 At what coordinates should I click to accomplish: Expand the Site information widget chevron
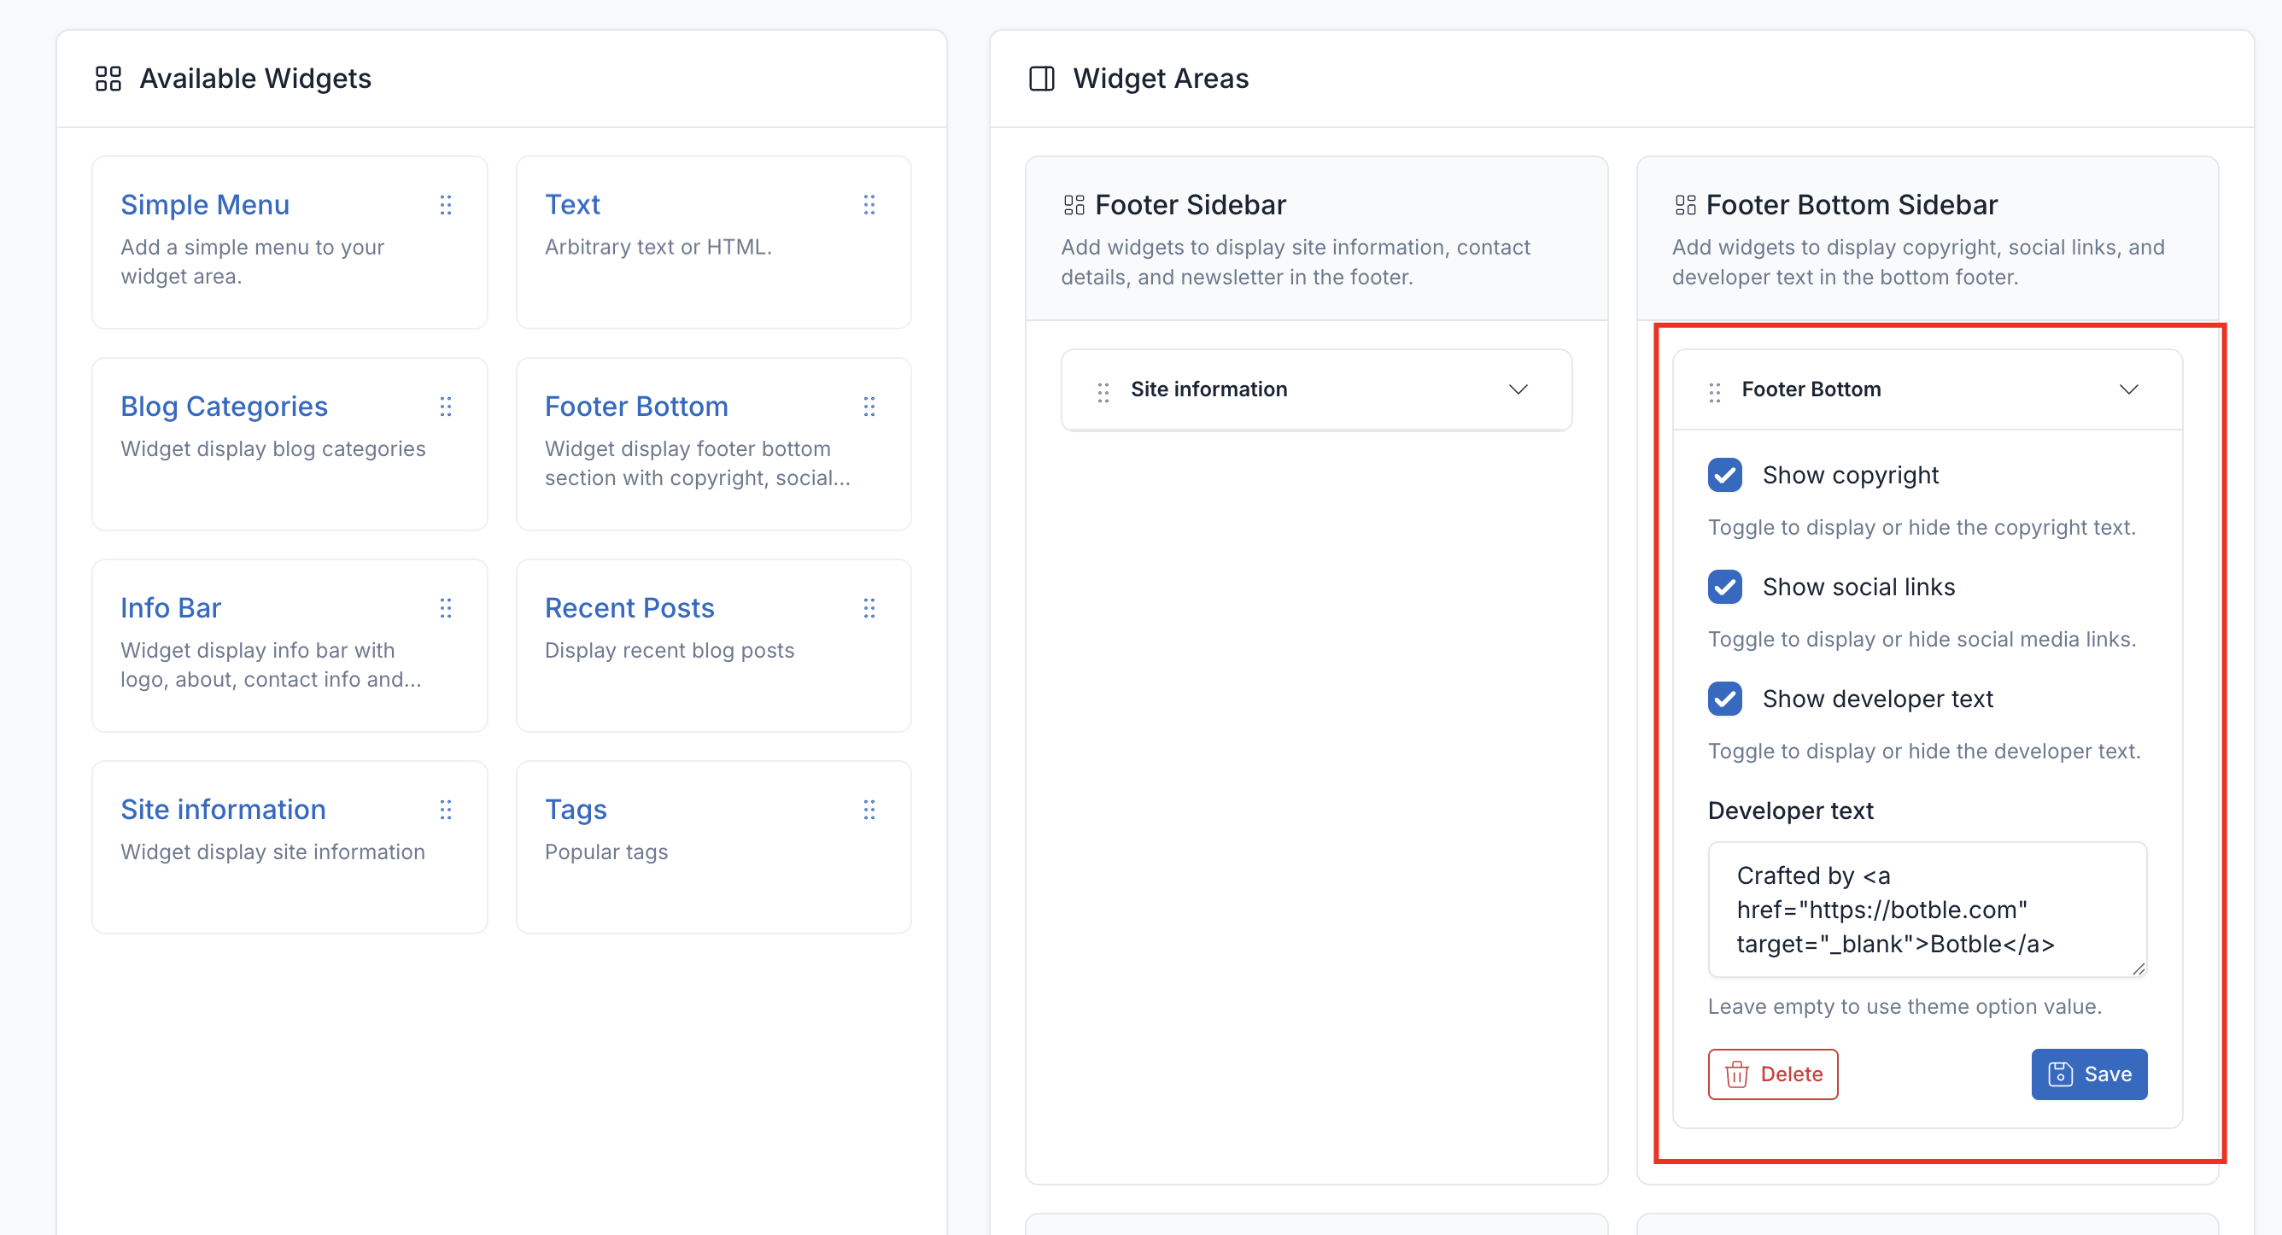coord(1518,389)
